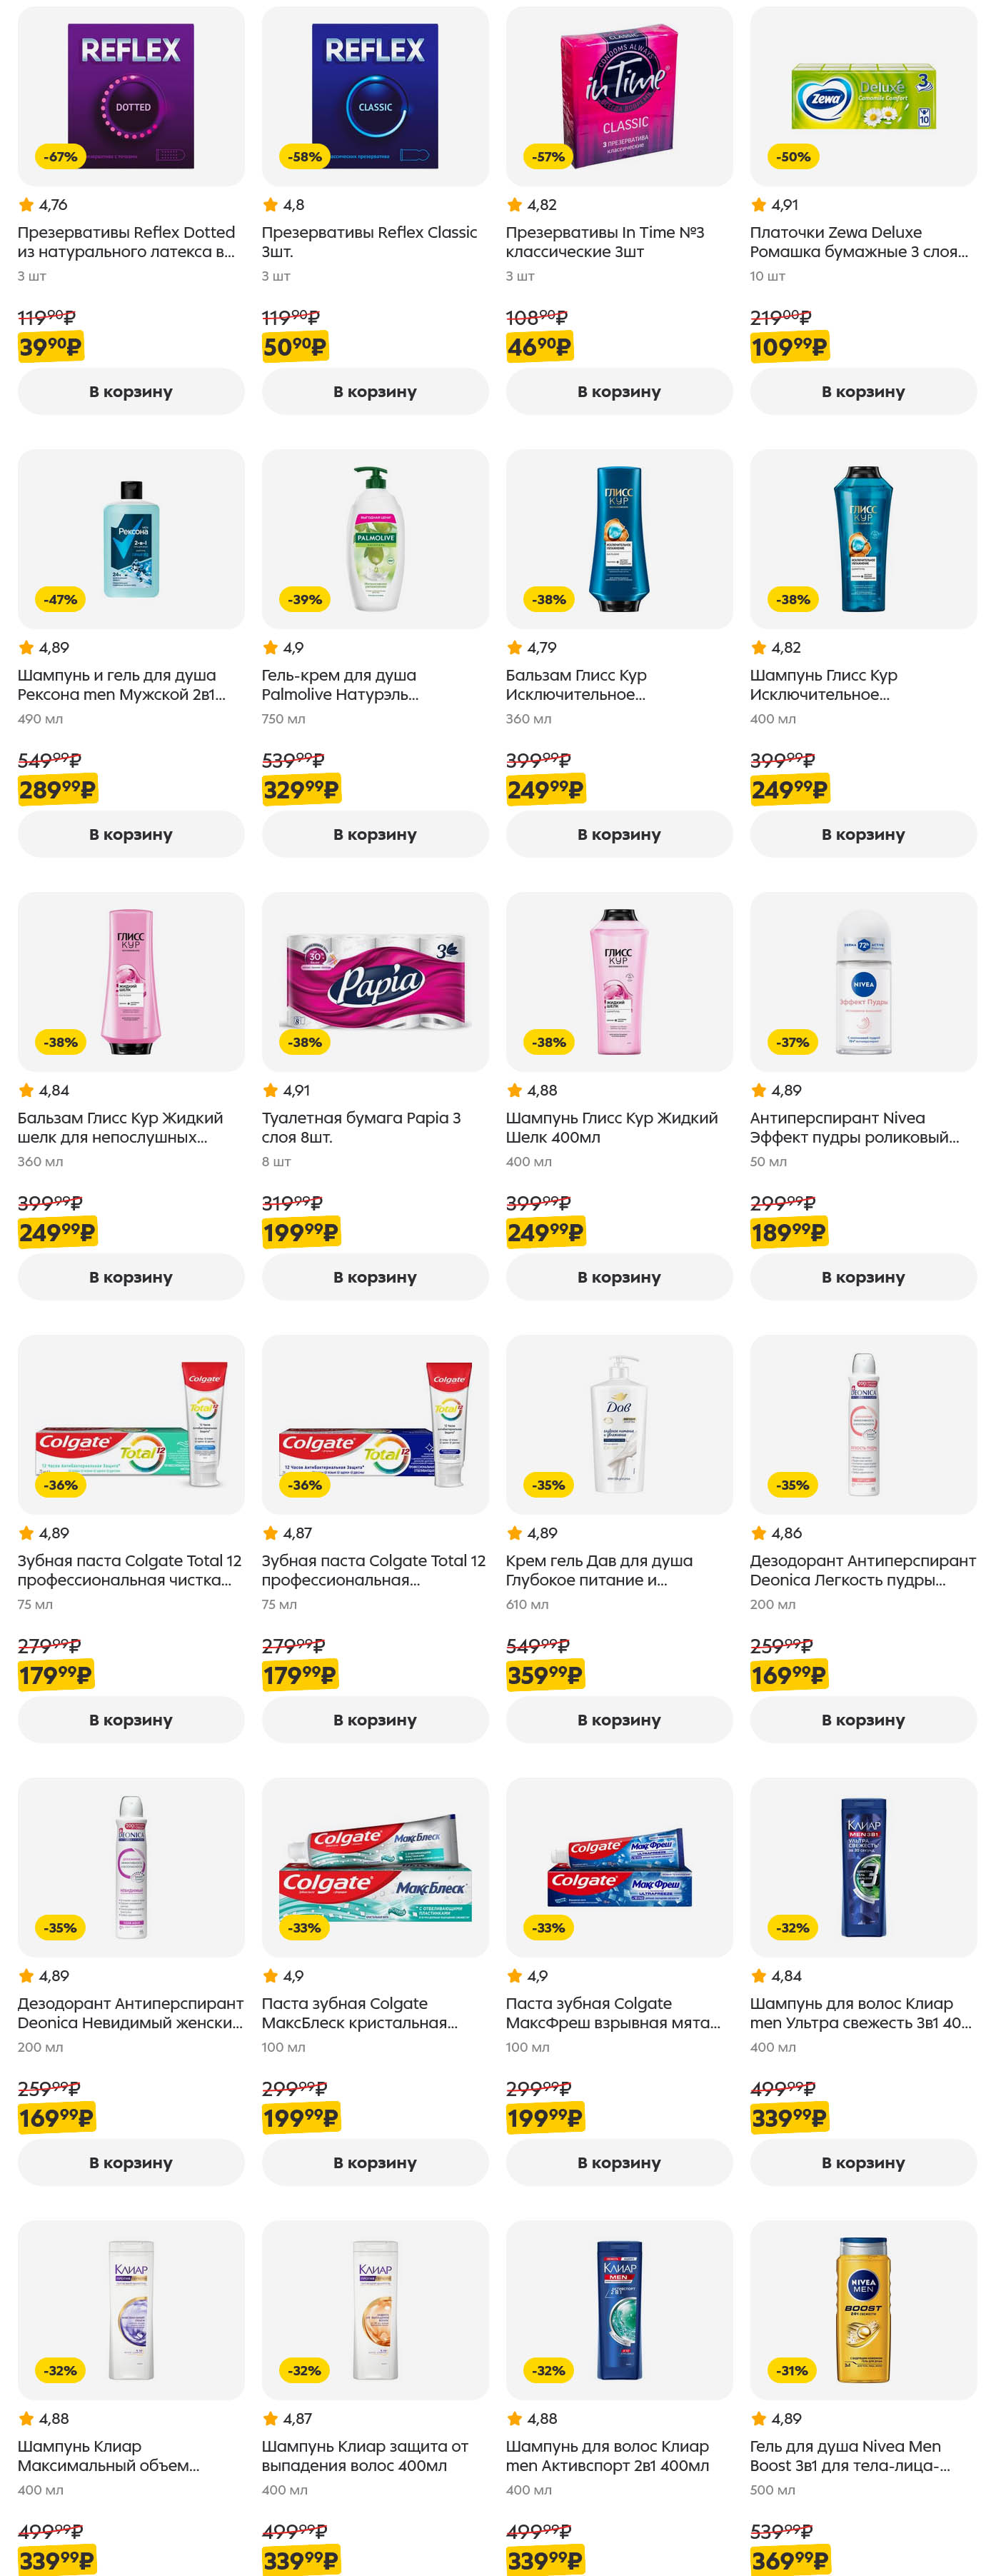This screenshot has width=996, height=2576.
Task: Open the Deonica Невидимый deodorant title
Action: (130, 2013)
